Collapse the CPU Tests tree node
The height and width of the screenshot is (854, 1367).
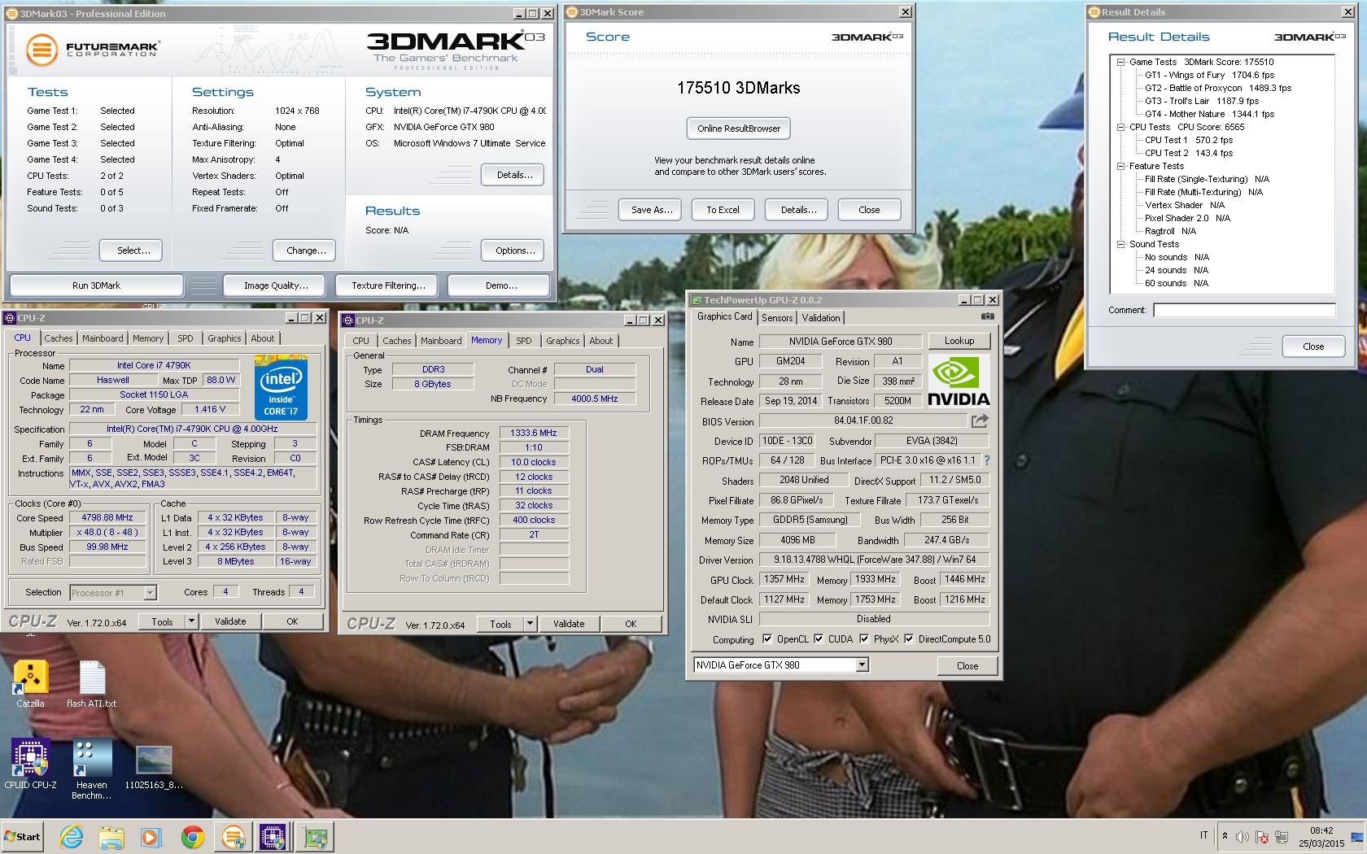tap(1120, 127)
